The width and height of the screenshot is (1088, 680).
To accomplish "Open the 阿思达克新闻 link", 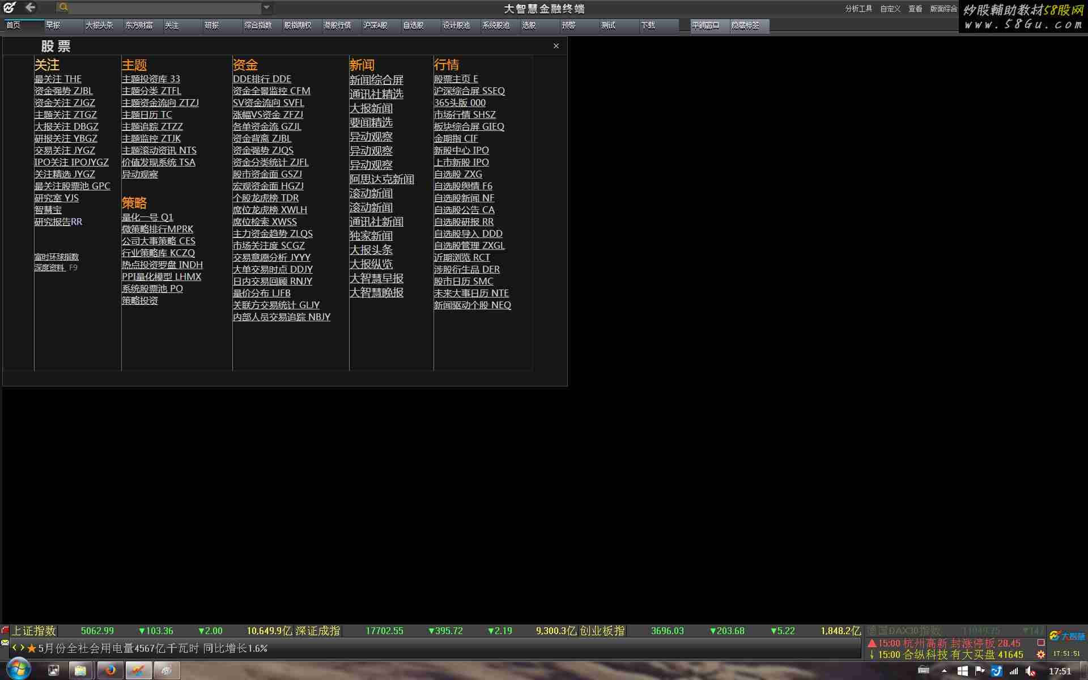I will point(382,179).
